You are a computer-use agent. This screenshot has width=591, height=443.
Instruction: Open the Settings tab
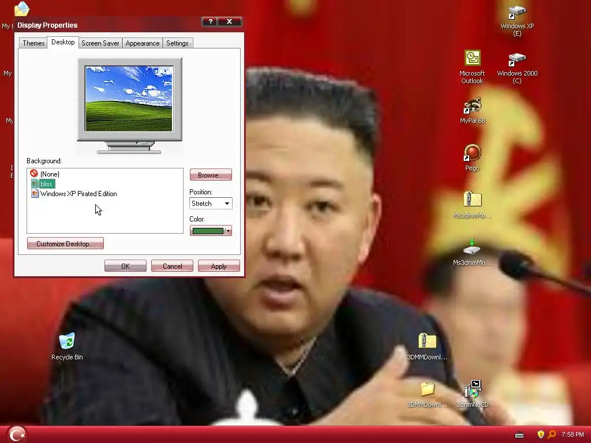(177, 43)
